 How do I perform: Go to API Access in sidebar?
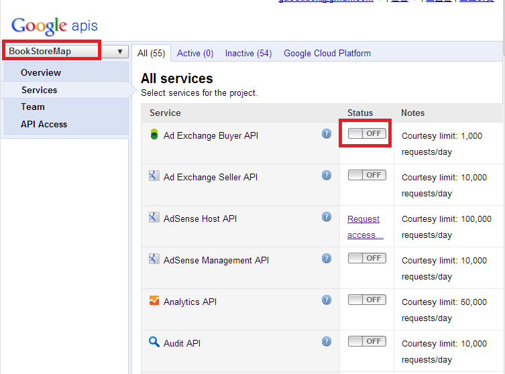pos(44,124)
